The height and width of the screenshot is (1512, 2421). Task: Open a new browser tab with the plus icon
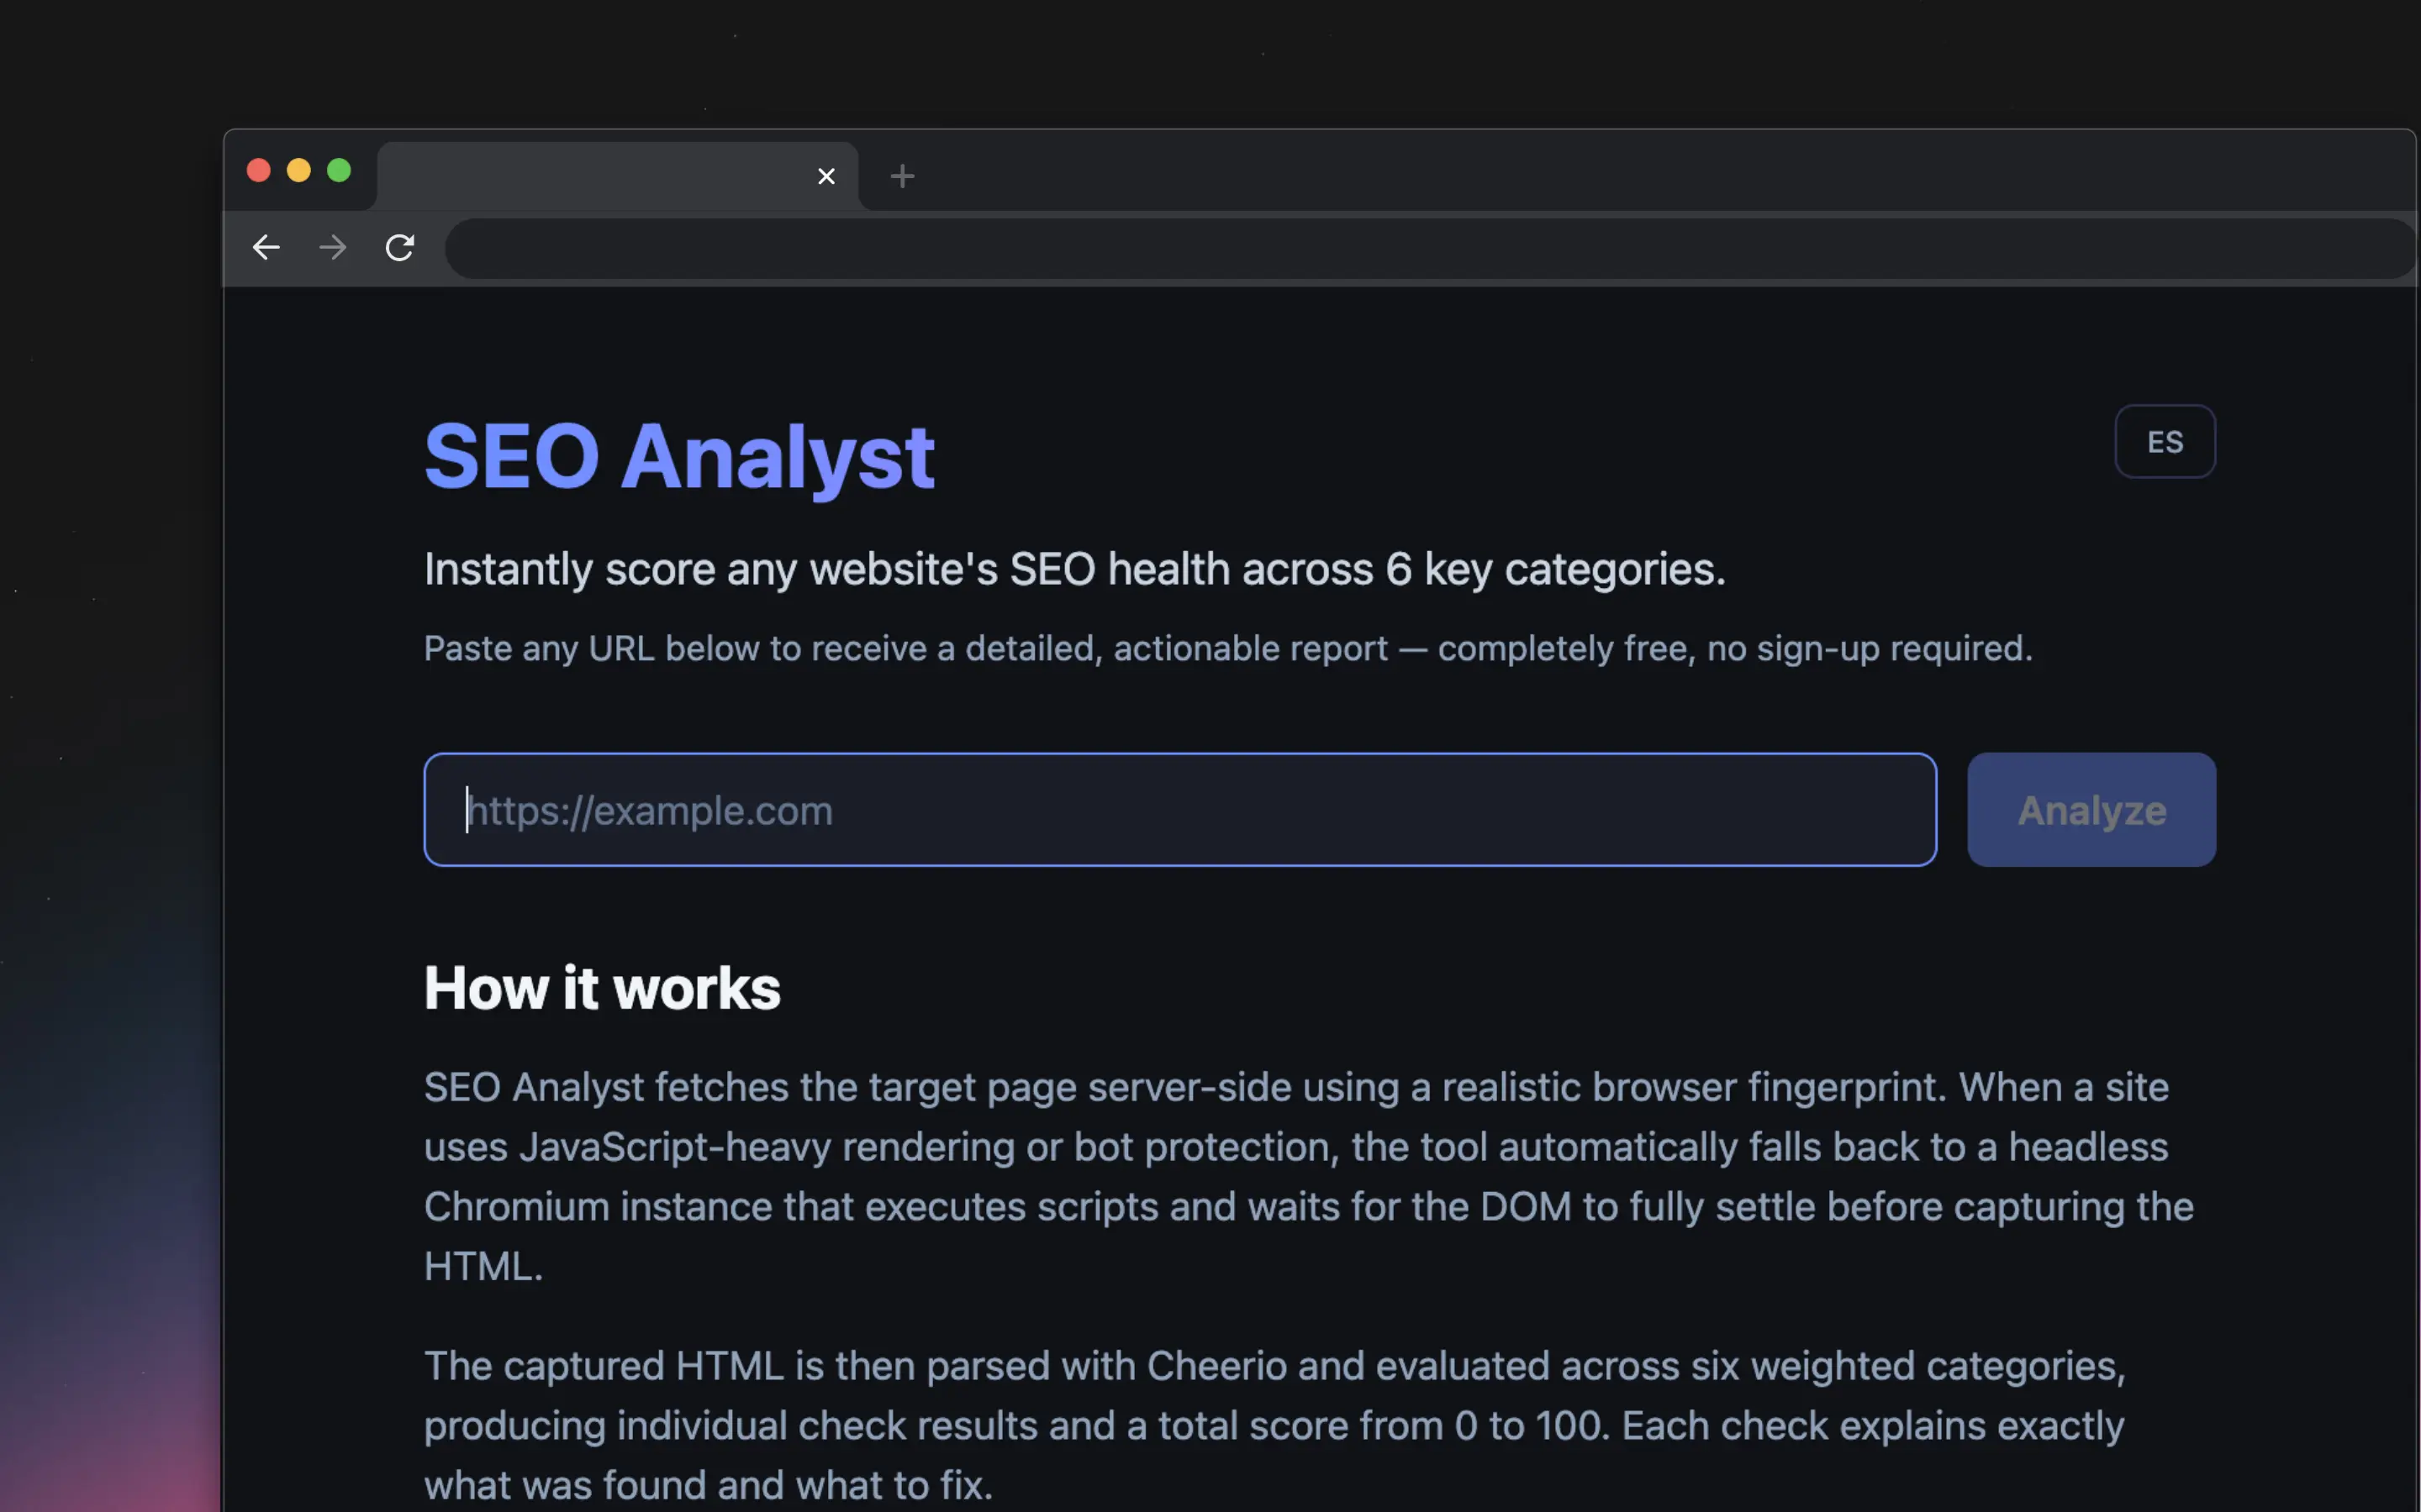tap(901, 176)
